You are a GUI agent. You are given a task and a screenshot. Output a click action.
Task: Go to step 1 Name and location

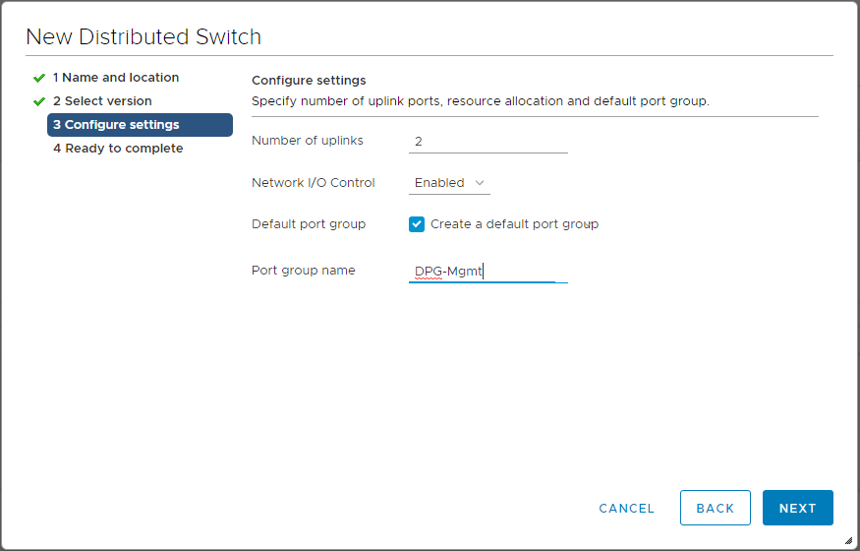point(116,78)
